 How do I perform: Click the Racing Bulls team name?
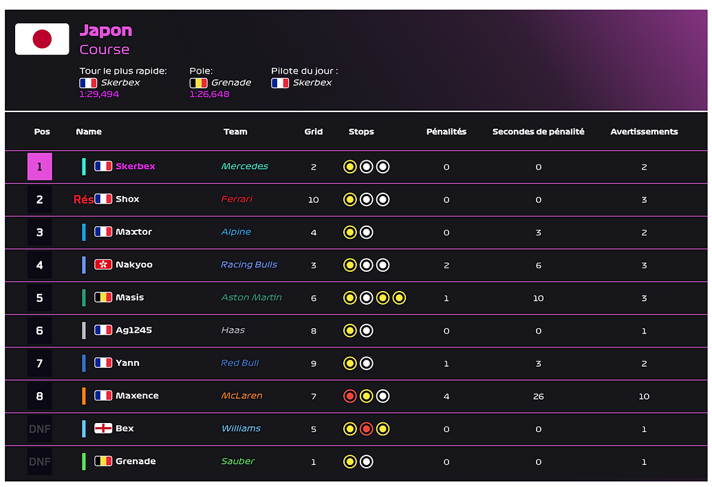point(249,265)
